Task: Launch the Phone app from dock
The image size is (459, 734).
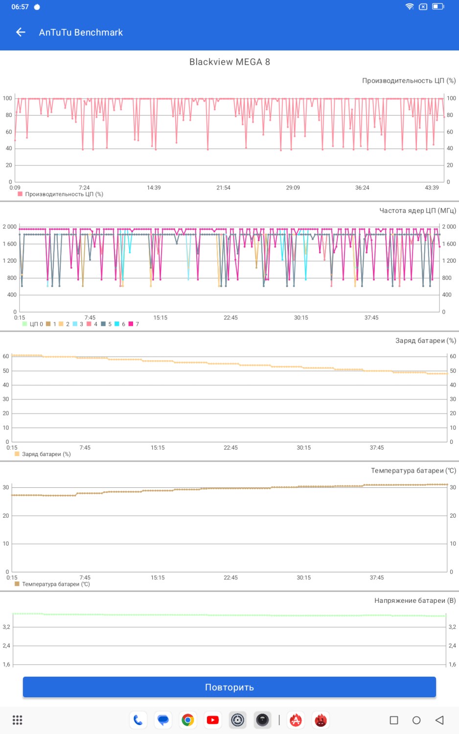Action: point(138,720)
